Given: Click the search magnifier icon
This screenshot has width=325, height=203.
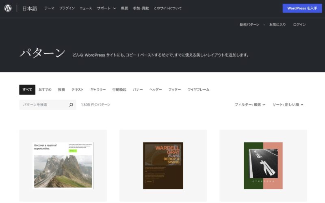Looking at the screenshot, I should (x=71, y=105).
